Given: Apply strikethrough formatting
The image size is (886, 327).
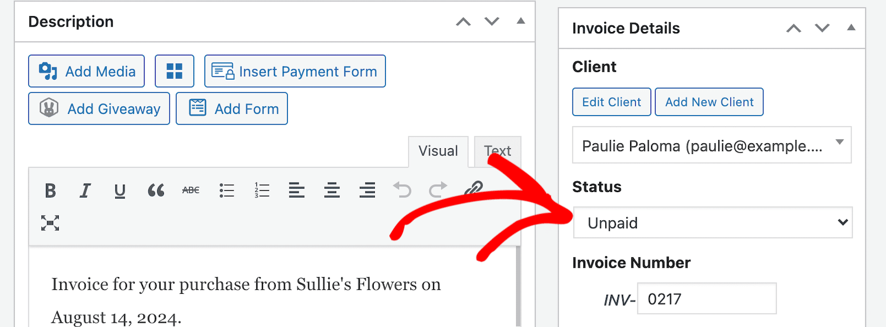Looking at the screenshot, I should click(190, 190).
